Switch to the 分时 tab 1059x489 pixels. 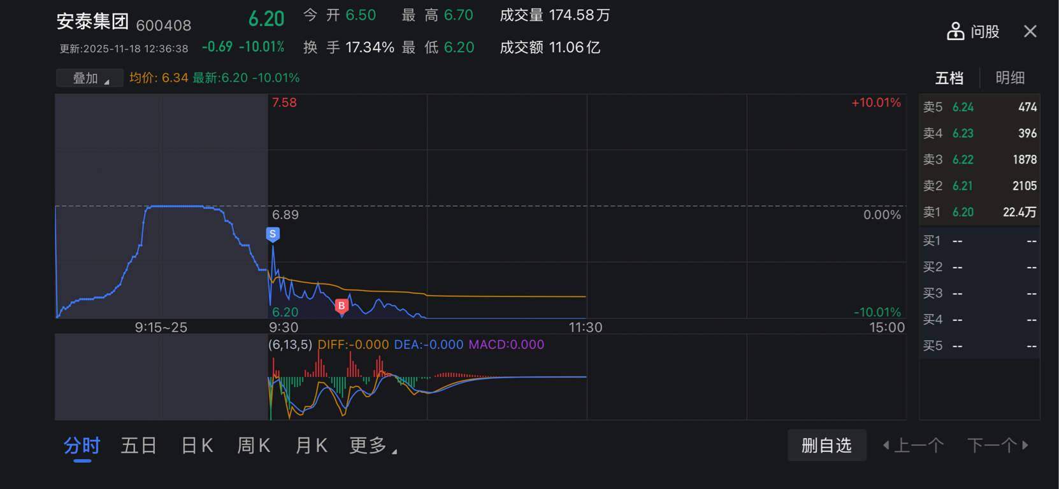[x=82, y=446]
